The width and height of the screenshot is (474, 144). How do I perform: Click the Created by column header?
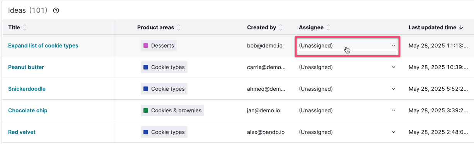[x=261, y=27]
